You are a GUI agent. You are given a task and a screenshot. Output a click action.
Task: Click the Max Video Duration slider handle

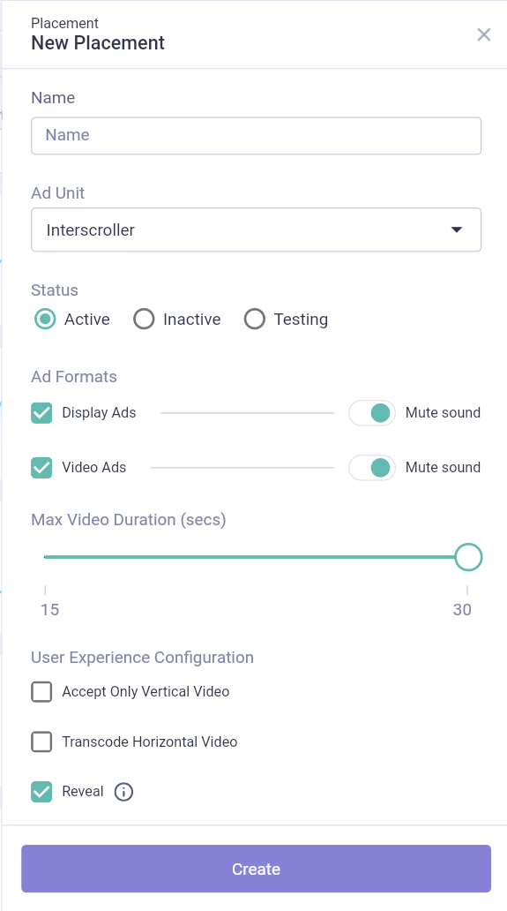468,557
